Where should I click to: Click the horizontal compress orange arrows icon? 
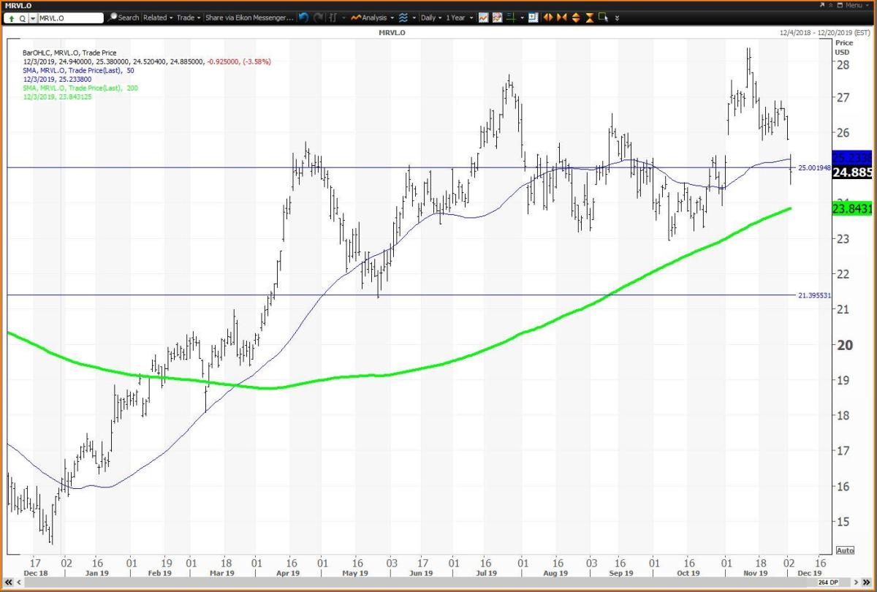[x=561, y=17]
